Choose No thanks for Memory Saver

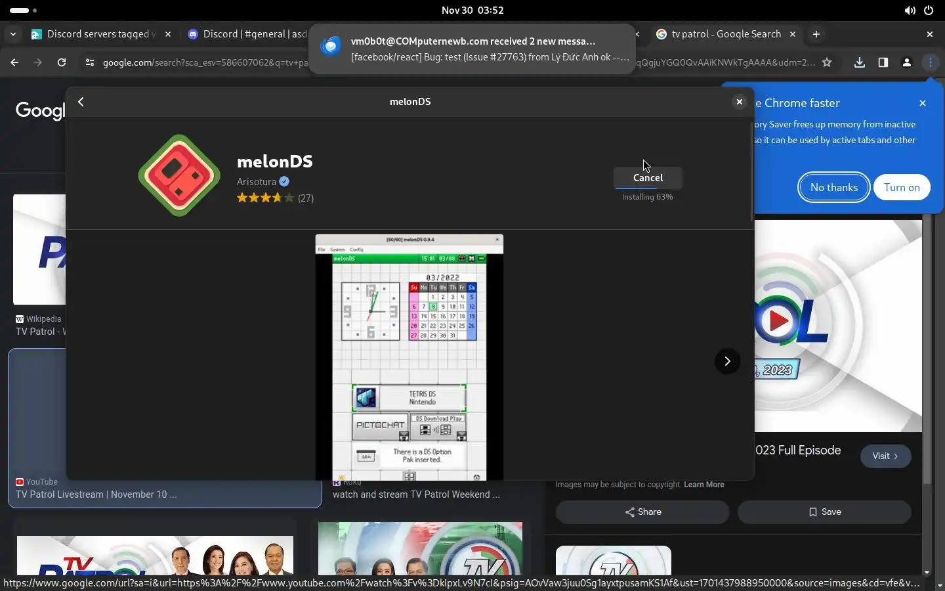coord(834,187)
